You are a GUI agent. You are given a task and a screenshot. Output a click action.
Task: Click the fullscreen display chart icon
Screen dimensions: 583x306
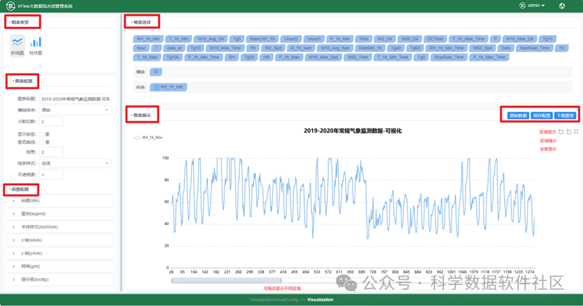coord(576,132)
